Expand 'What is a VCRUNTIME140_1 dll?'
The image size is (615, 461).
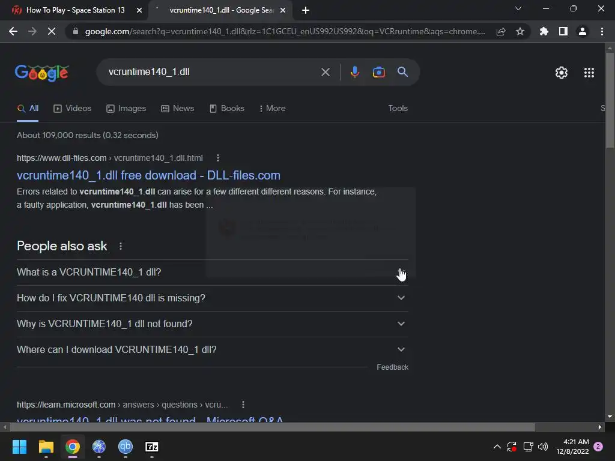[213, 273]
